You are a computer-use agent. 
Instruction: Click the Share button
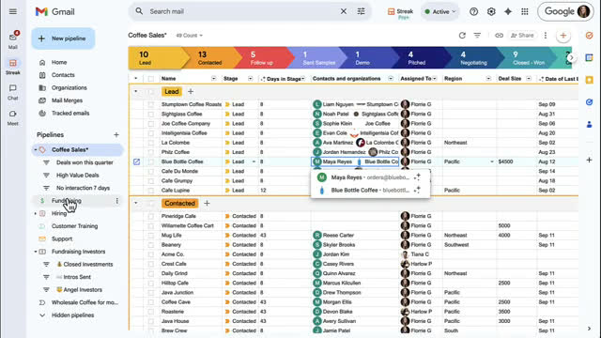coord(522,36)
